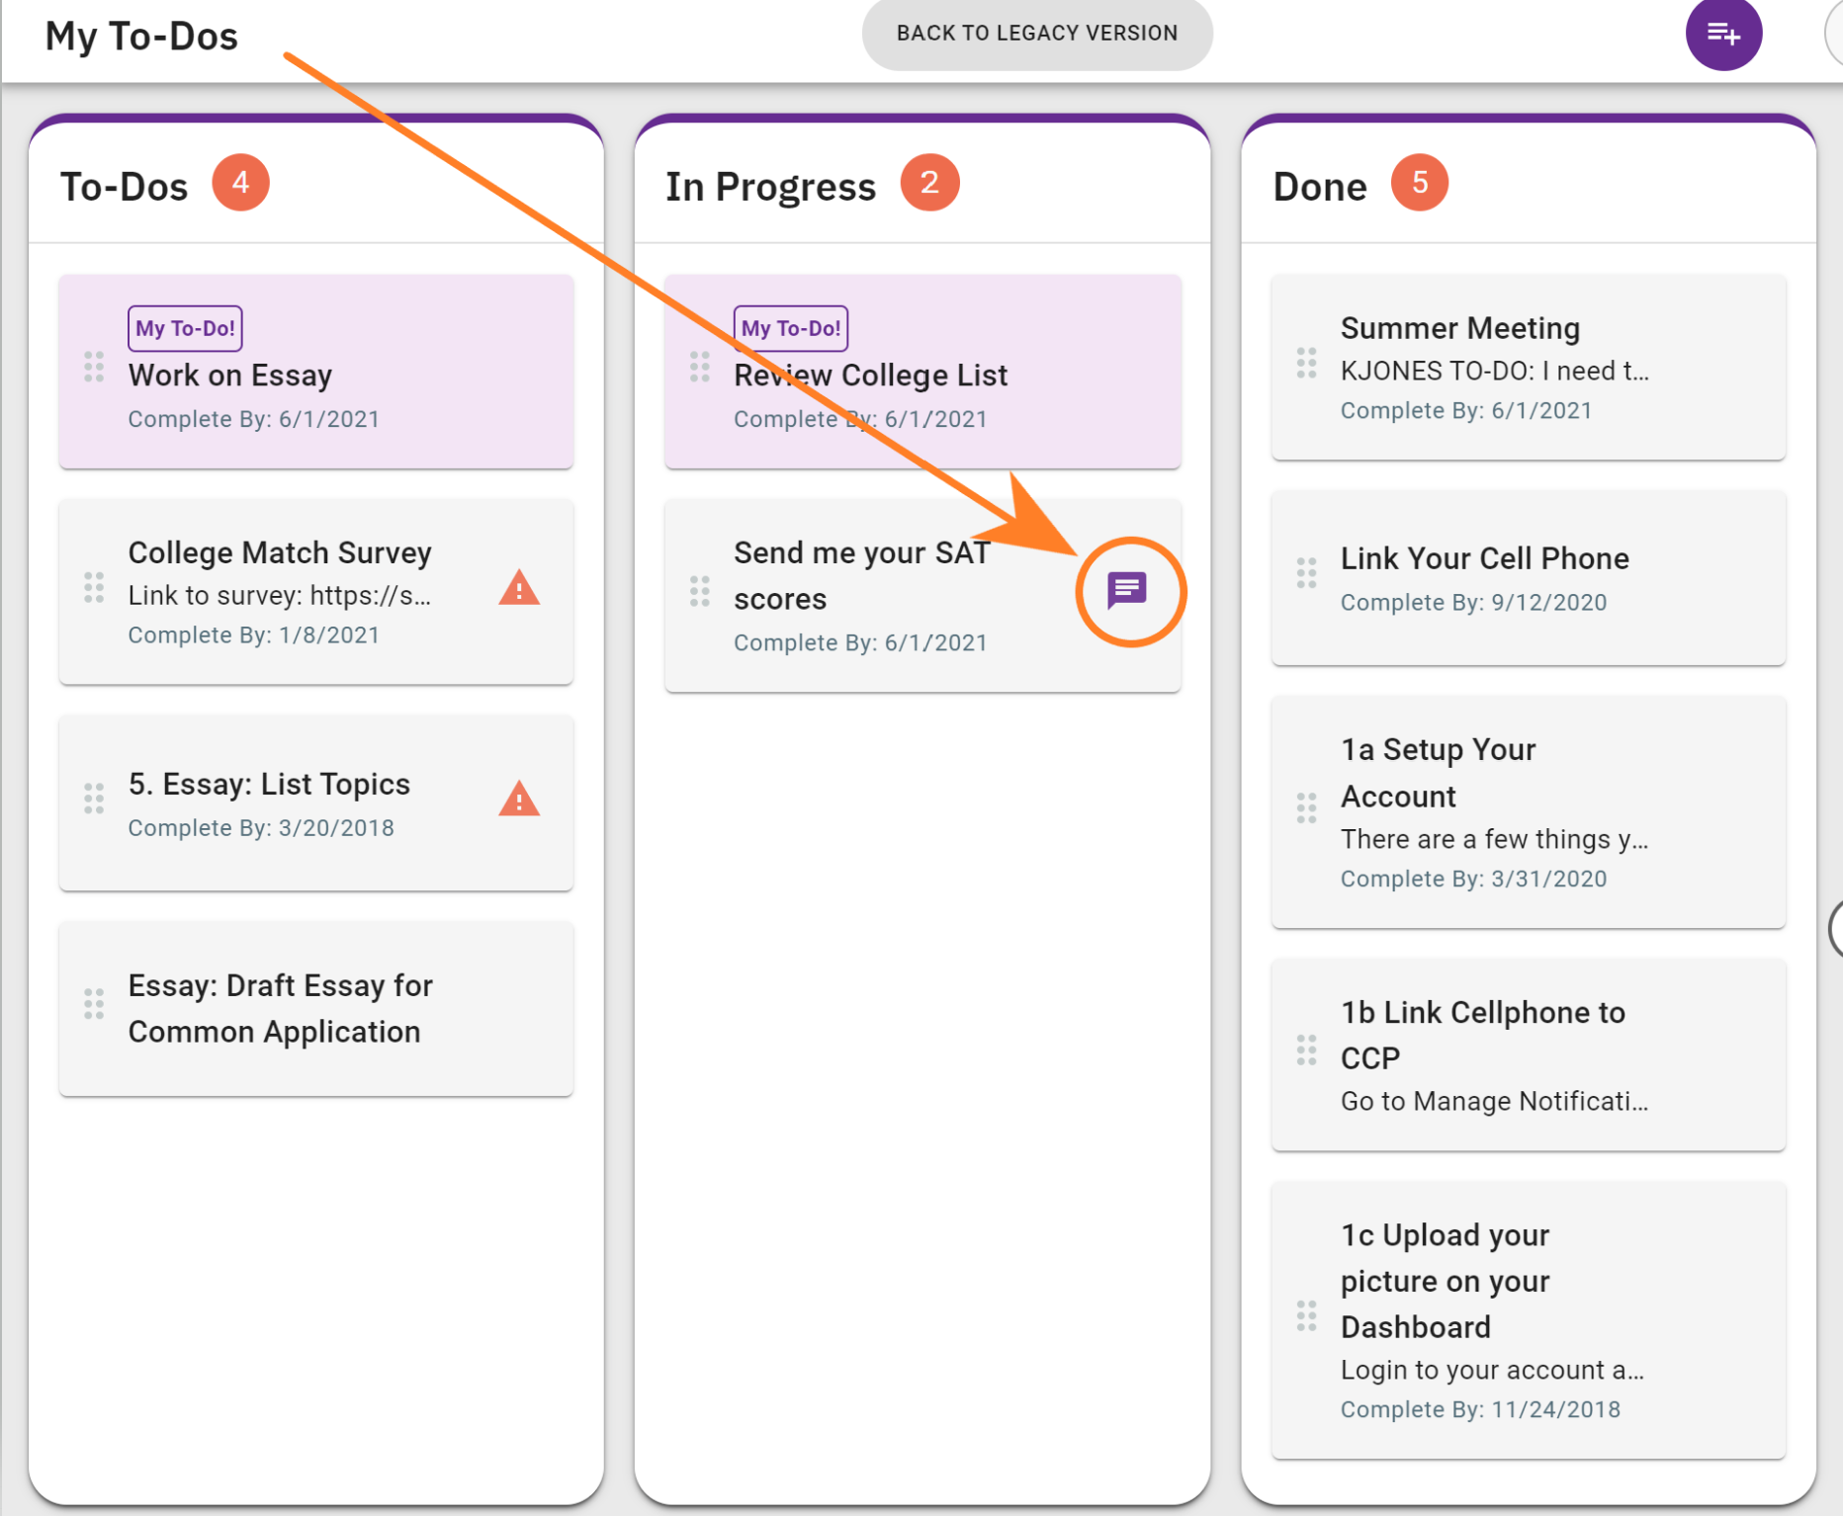Click the overdue warning icon on Essay: List Topics
Screen dimensions: 1843x1516
coord(519,799)
